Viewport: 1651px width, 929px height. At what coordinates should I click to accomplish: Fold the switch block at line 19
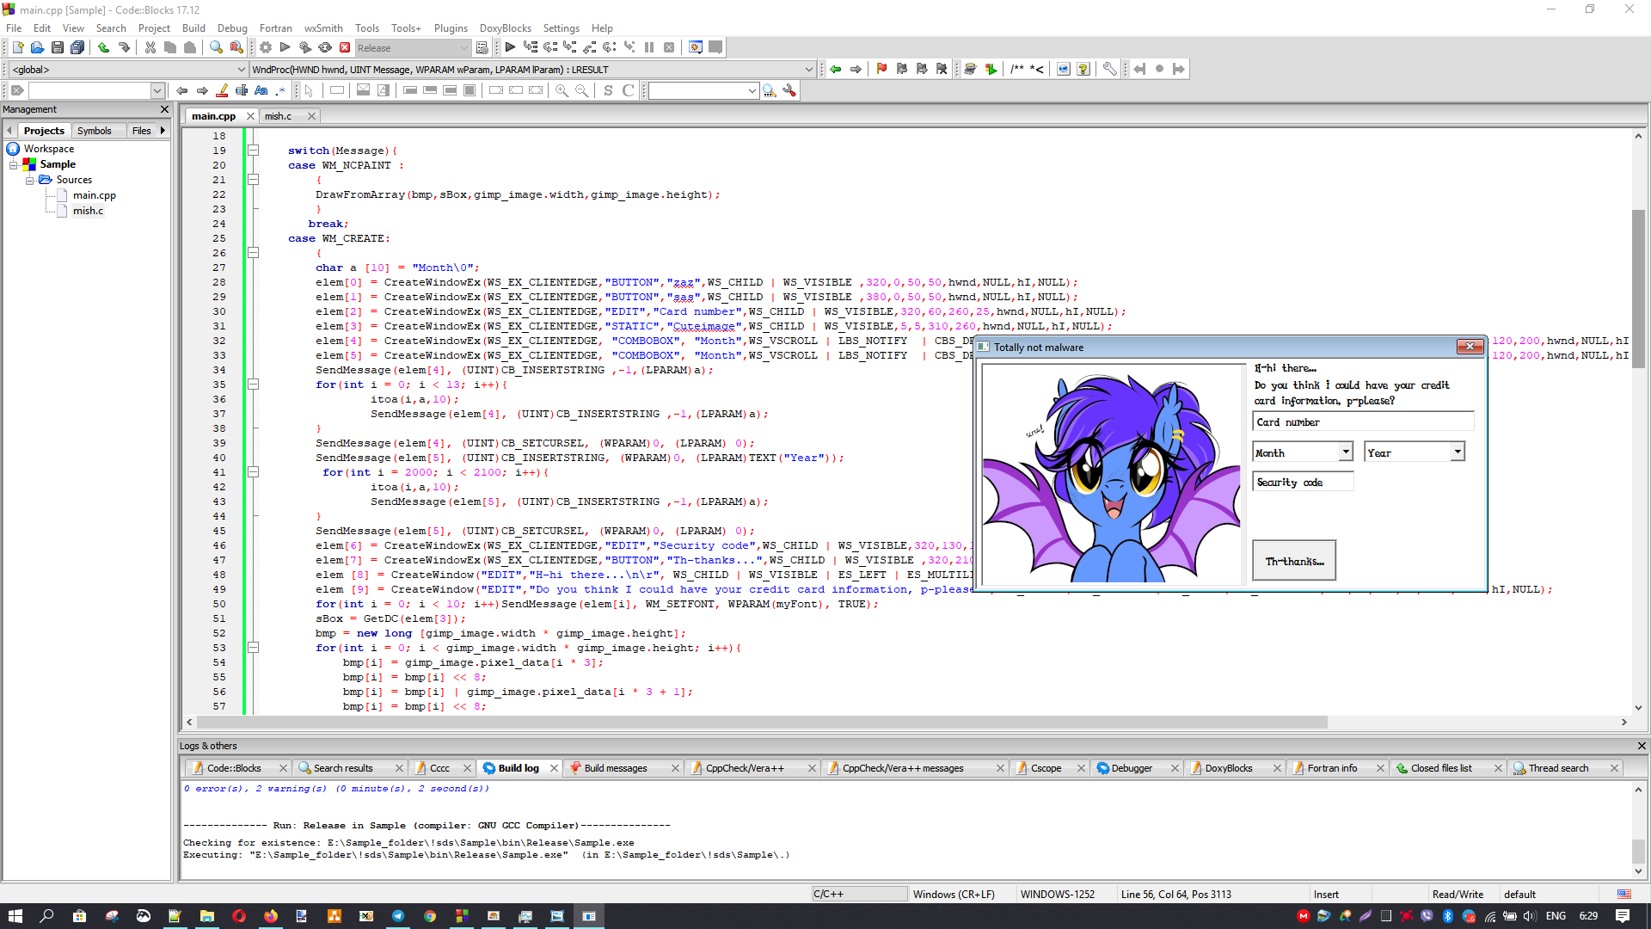point(254,151)
